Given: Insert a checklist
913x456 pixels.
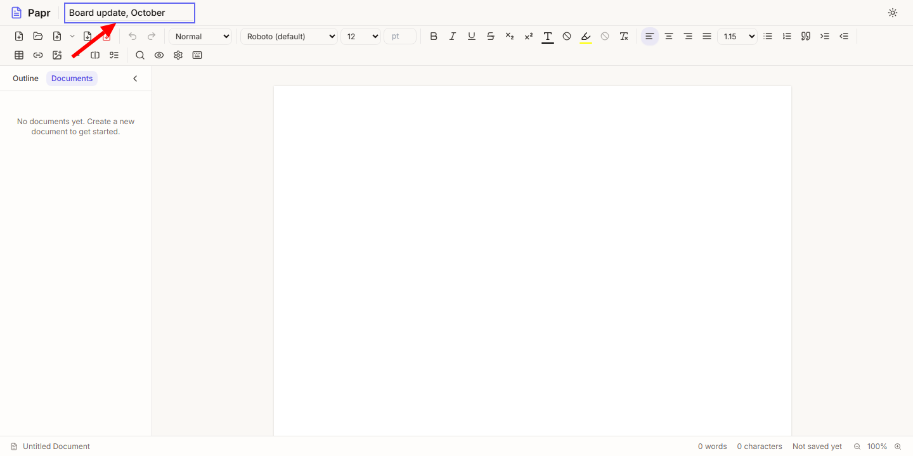Looking at the screenshot, I should pos(114,55).
